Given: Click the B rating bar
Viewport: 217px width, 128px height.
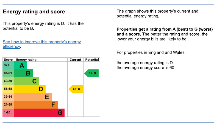Looking at the screenshot, I should pyautogui.click(x=24, y=73).
